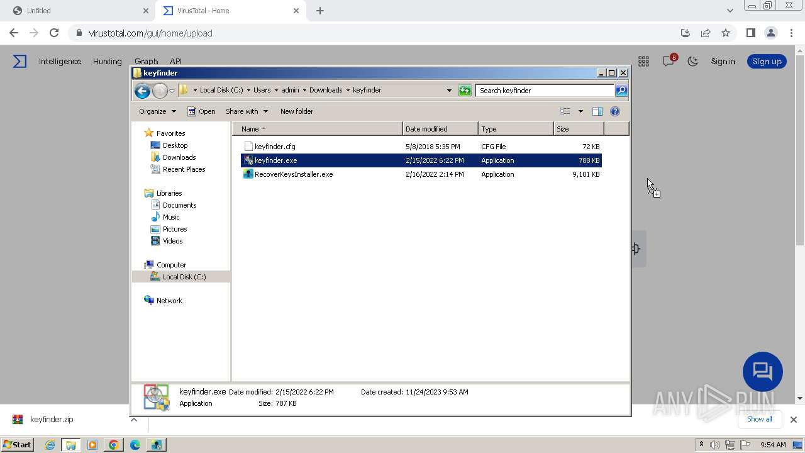Screen dimensions: 805x453
Task: Click Chrome back navigation arrow
Action: pos(14,33)
